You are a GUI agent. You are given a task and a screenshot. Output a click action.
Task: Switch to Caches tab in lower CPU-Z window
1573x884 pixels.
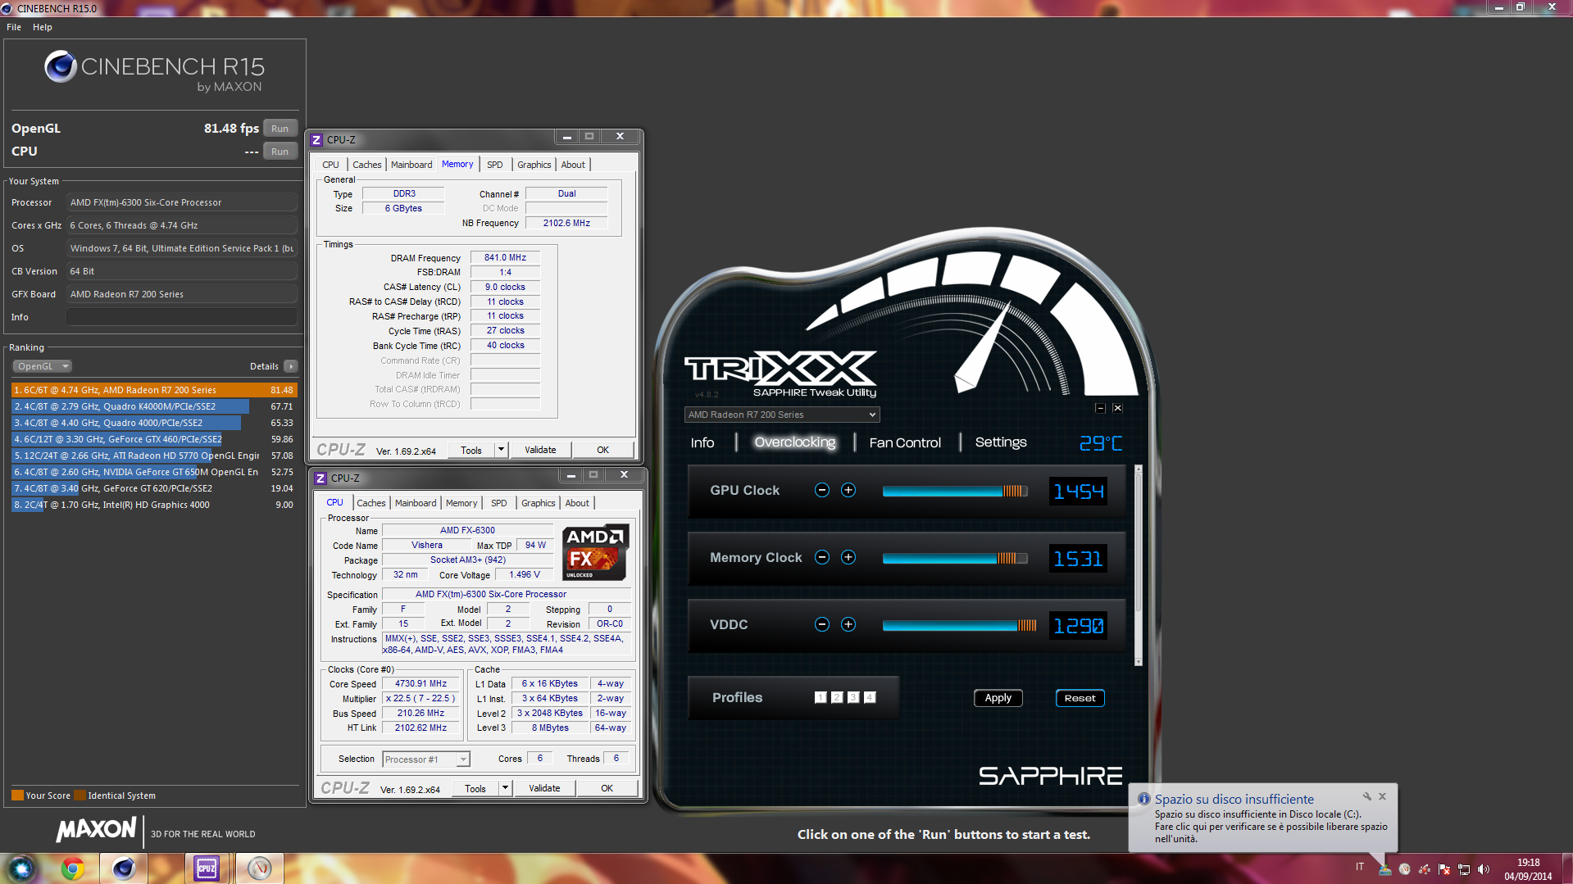pos(371,503)
